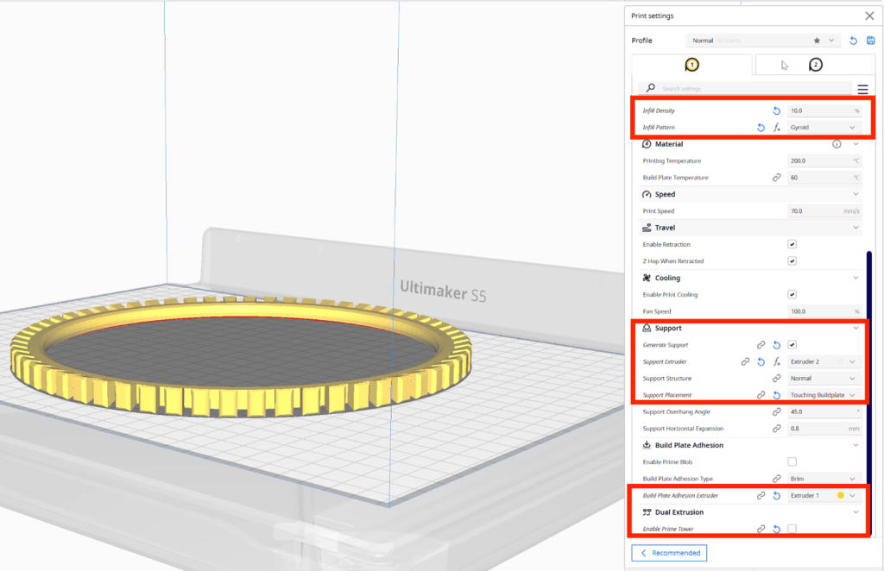The width and height of the screenshot is (884, 571).
Task: Reset the Infill Pattern setting
Action: (x=761, y=128)
